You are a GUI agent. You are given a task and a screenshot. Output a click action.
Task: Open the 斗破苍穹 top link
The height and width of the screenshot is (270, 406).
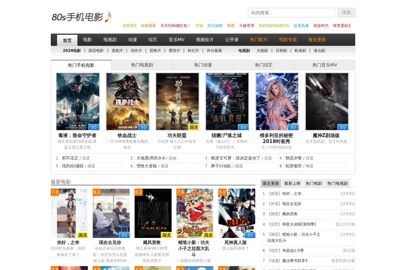(247, 26)
